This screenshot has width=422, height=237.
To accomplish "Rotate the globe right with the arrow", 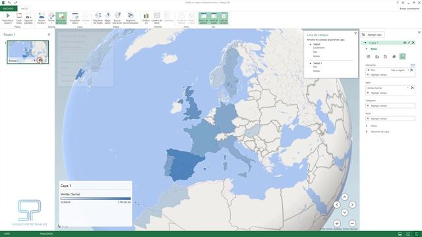I will [352, 205].
